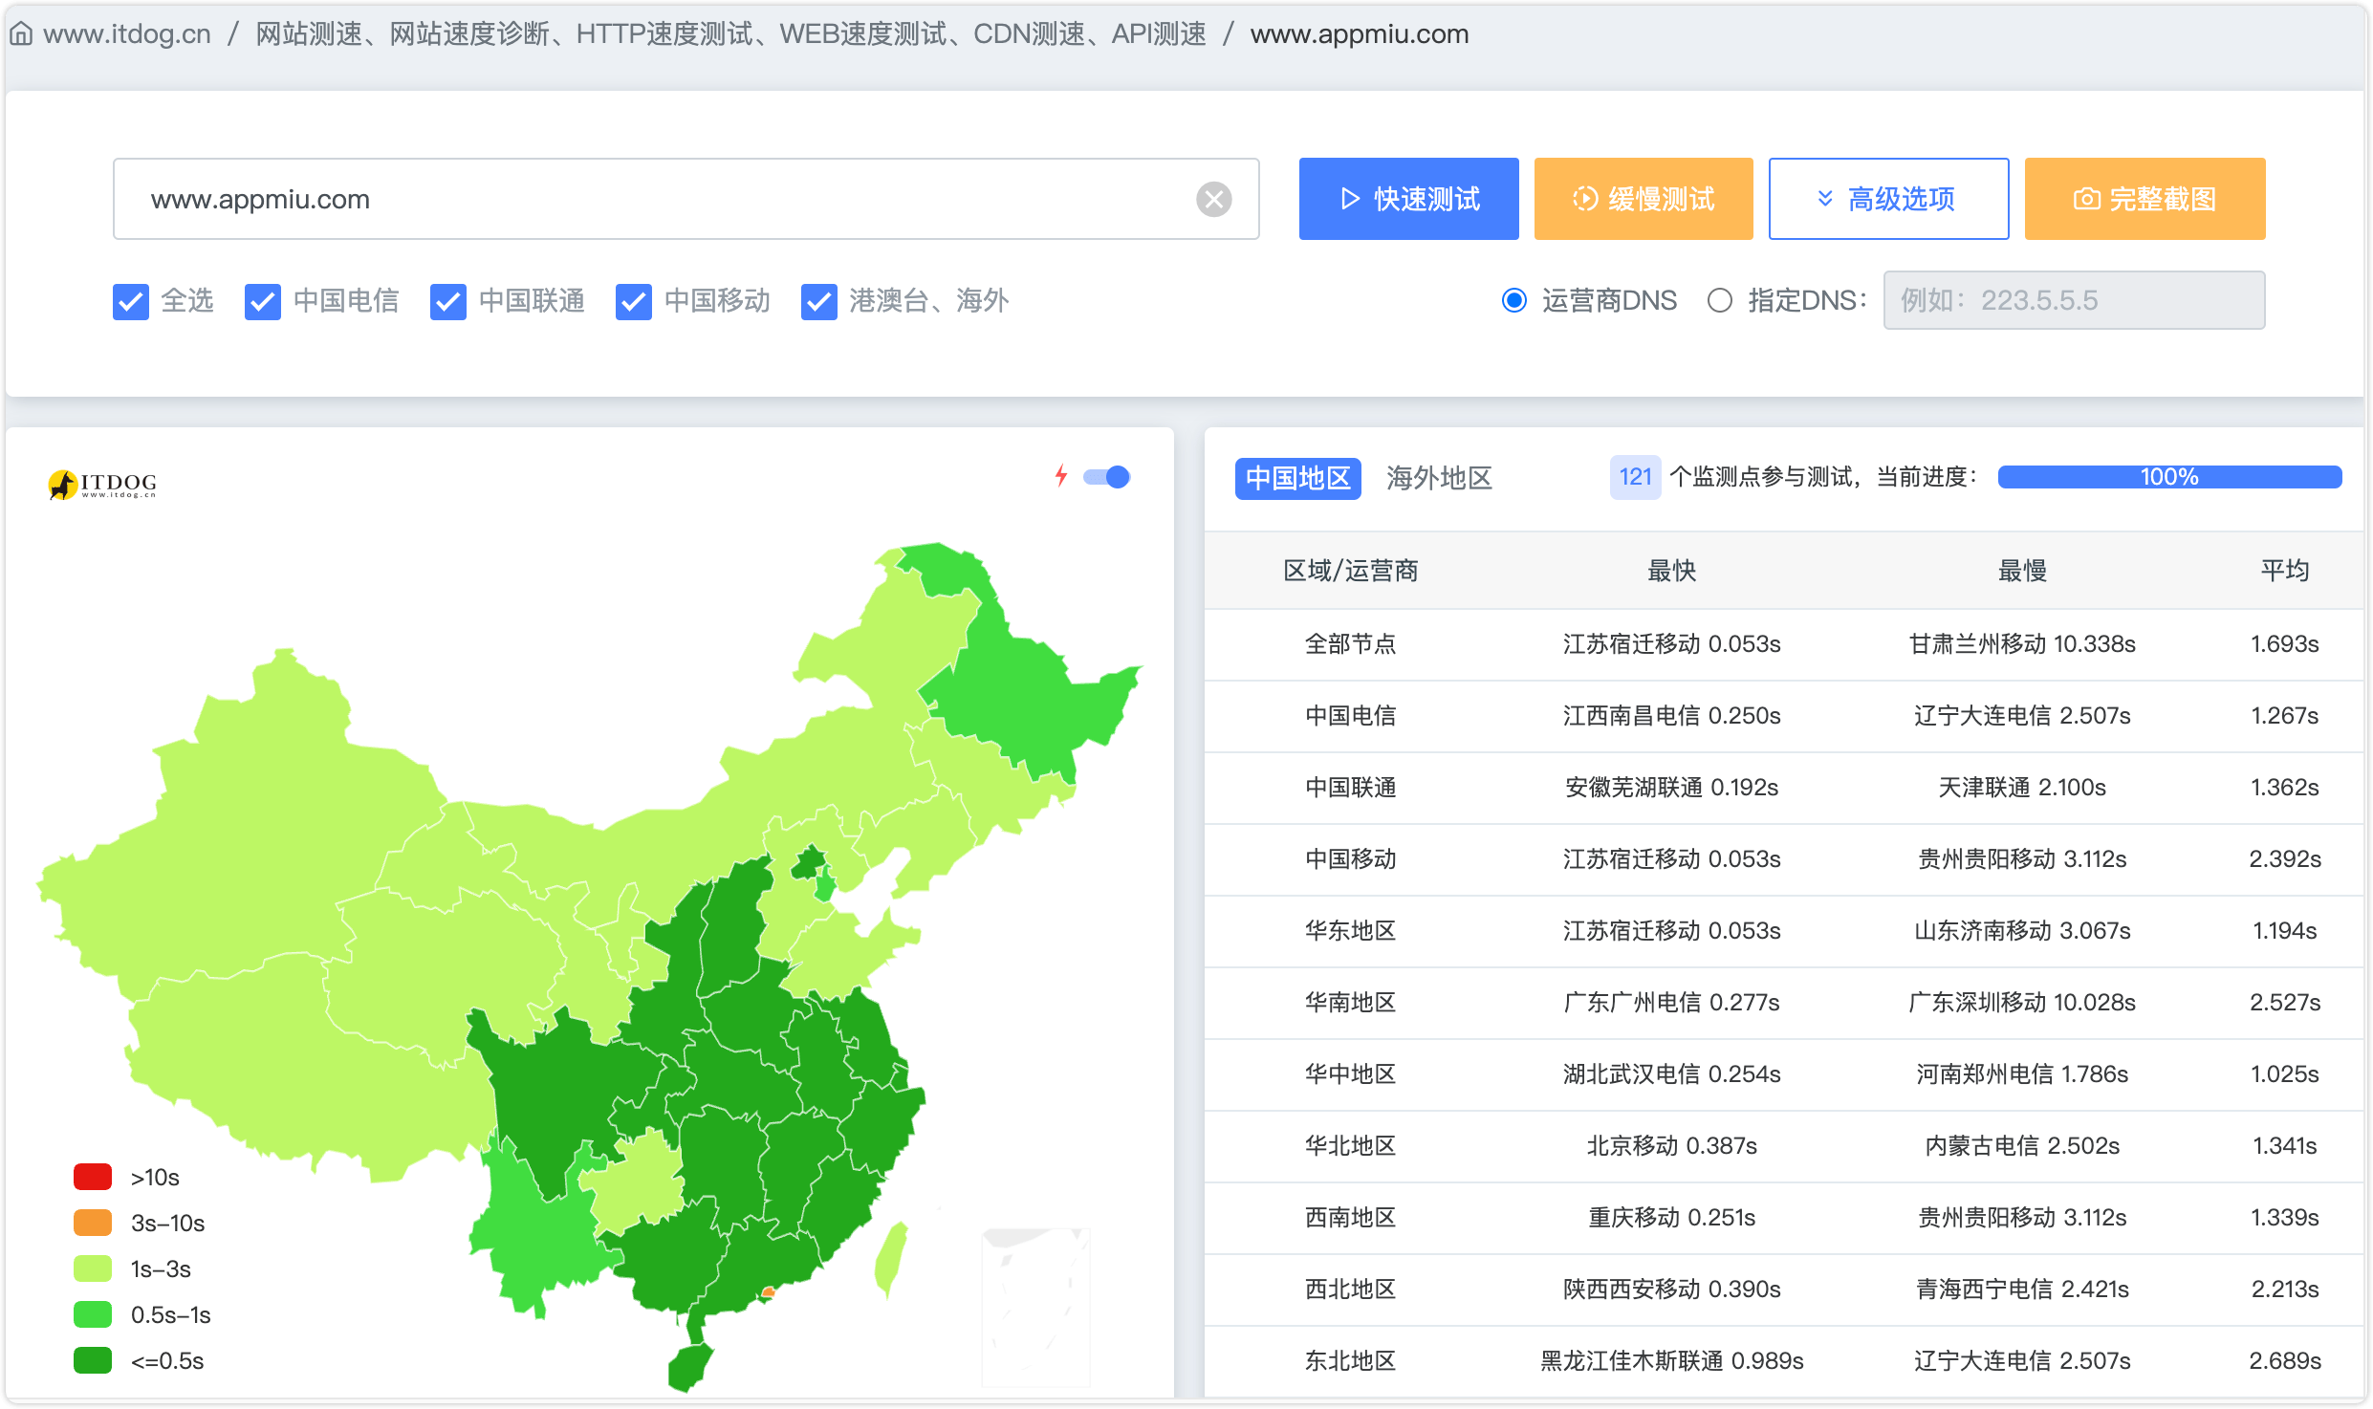This screenshot has width=2373, height=1409.
Task: Select the 华北地区 row label
Action: (1350, 1145)
